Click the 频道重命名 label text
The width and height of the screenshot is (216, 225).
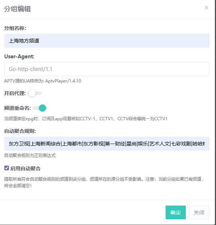(17, 108)
